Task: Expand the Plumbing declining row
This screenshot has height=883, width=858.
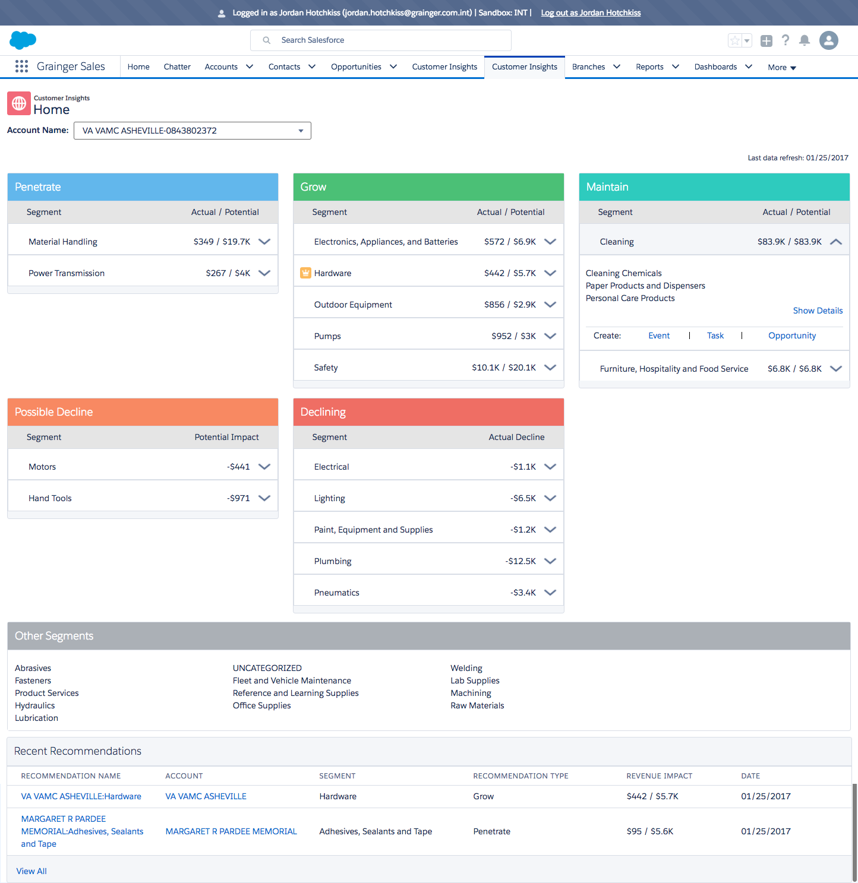Action: pos(550,561)
